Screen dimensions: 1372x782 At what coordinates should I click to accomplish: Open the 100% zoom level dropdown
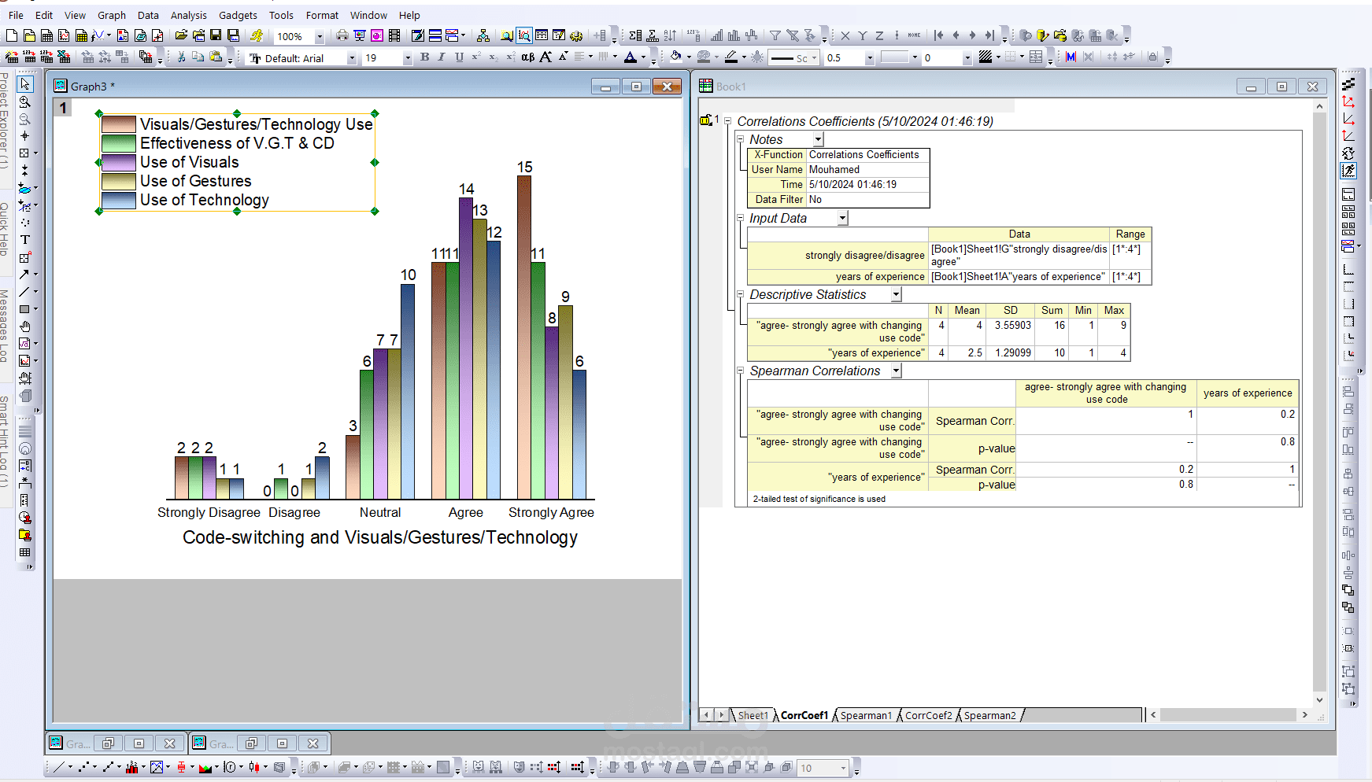point(320,36)
